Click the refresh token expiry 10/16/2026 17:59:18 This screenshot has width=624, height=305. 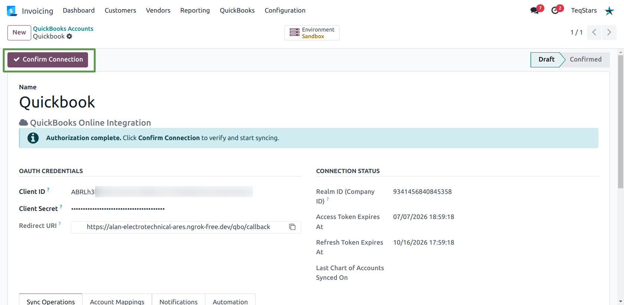(424, 242)
